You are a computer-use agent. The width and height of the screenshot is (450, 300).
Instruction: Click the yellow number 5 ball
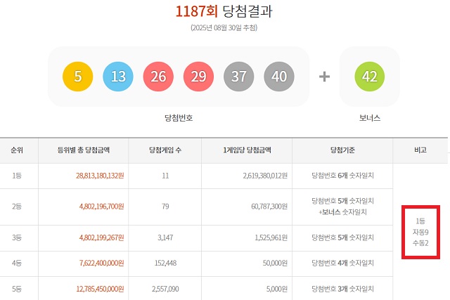tap(77, 77)
